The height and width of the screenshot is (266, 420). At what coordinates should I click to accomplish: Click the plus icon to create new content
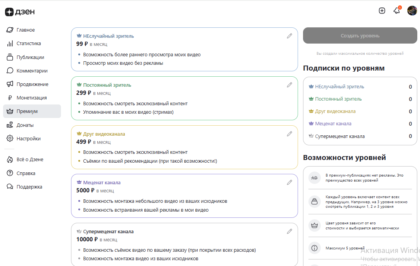(382, 11)
